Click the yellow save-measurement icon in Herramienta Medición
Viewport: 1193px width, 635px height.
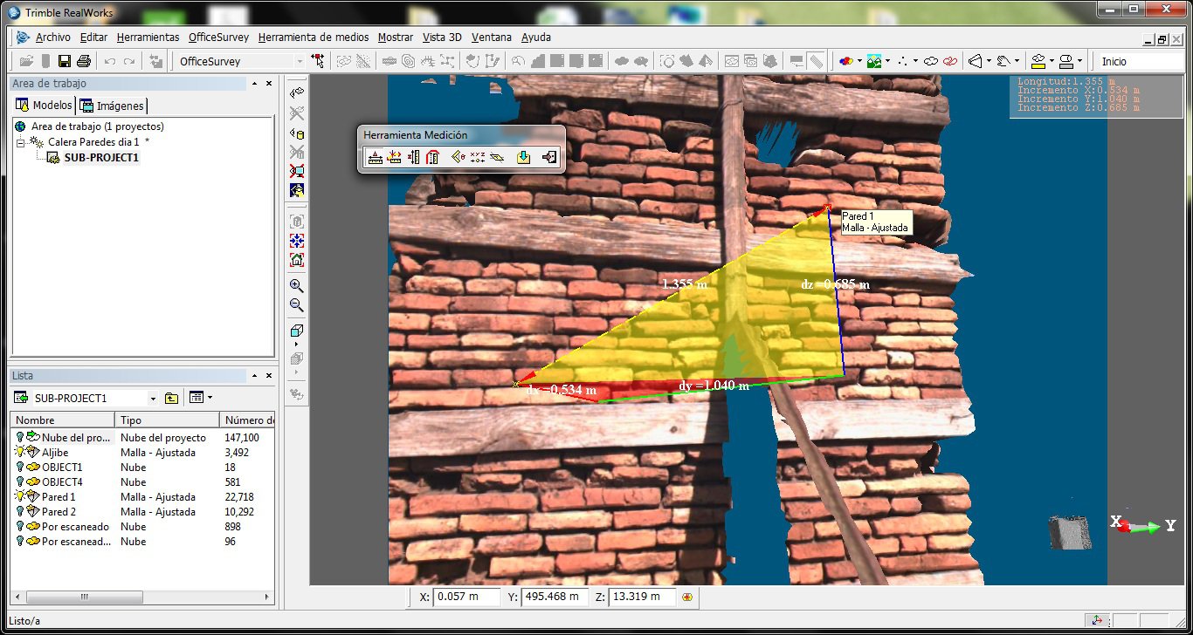point(523,158)
